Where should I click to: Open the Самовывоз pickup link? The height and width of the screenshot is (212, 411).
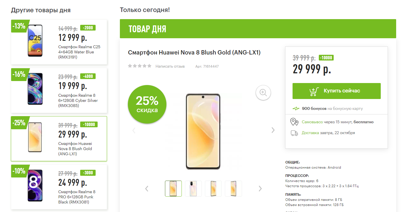coord(312,122)
